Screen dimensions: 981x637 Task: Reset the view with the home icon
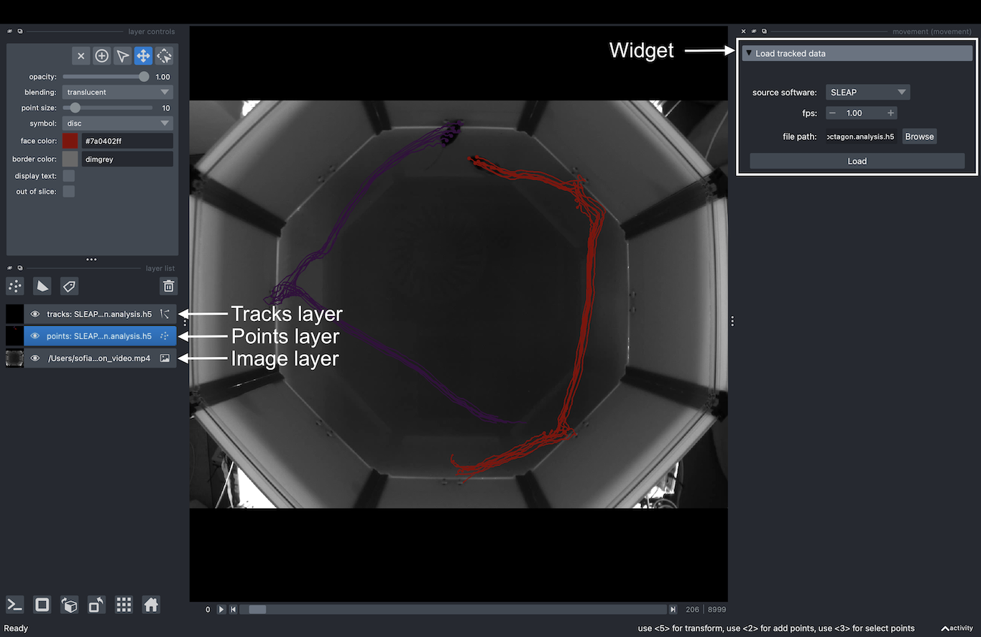pos(151,605)
